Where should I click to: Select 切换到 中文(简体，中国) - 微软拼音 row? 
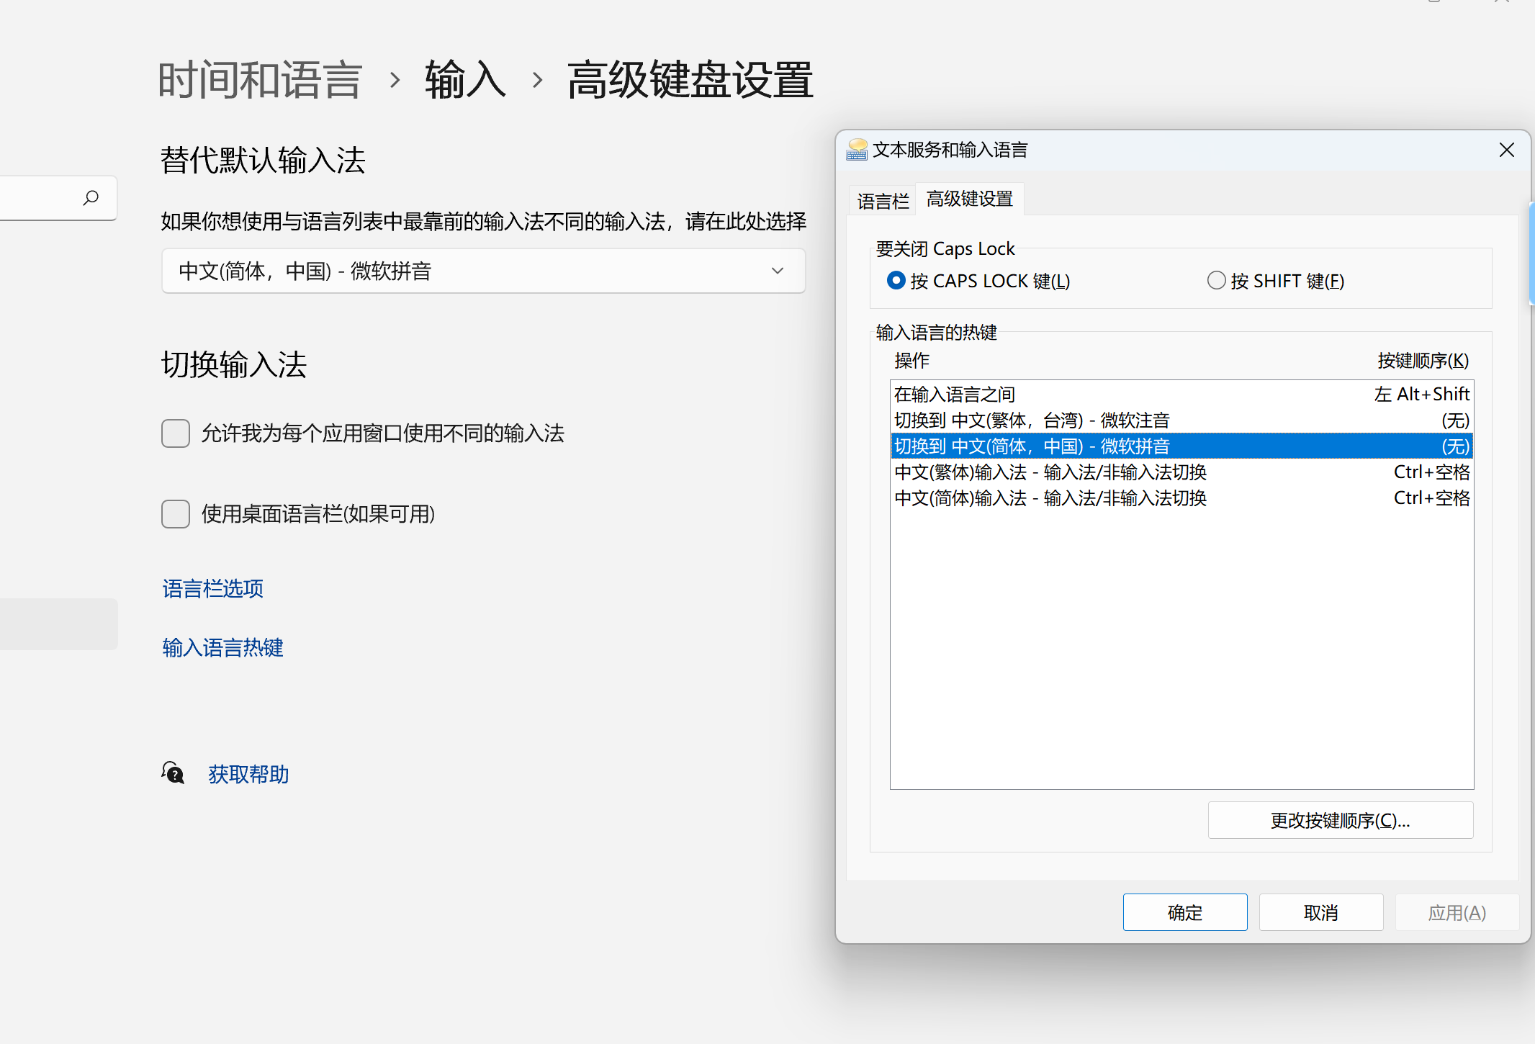point(1181,446)
